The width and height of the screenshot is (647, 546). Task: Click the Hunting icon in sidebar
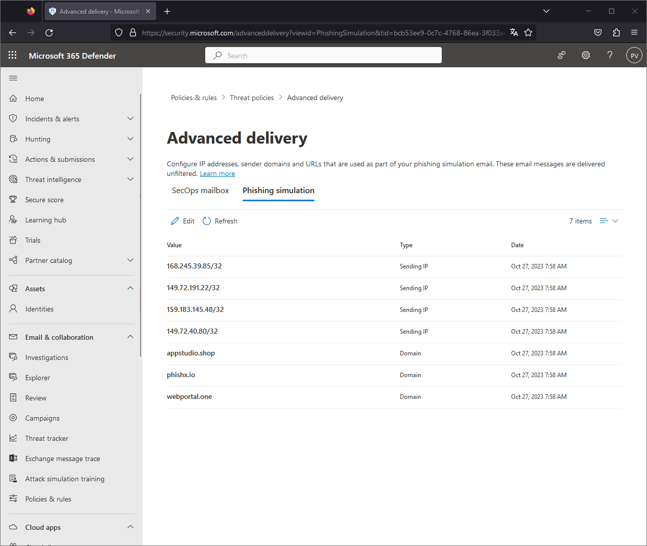(13, 139)
